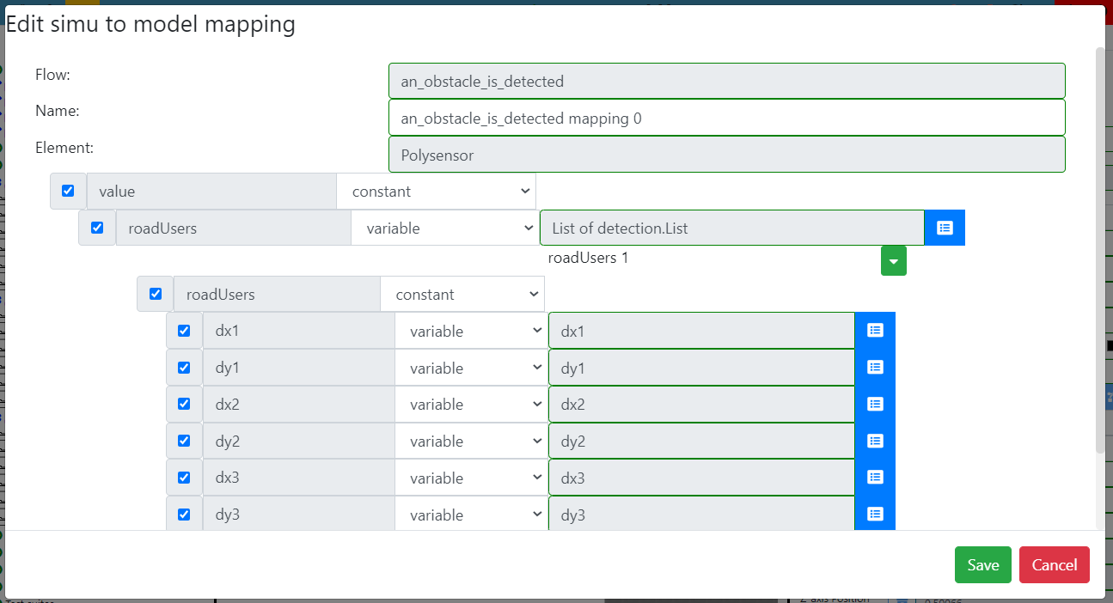Open the dy2 type dropdown
The height and width of the screenshot is (603, 1113).
point(471,441)
